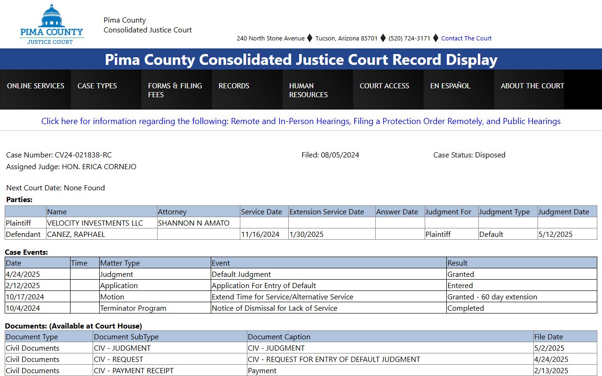Image resolution: width=602 pixels, height=376 pixels.
Task: Follow the Contact The Court link
Action: pos(466,39)
